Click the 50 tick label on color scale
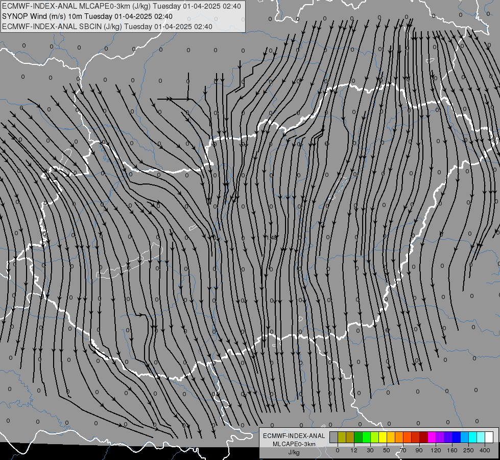The image size is (500, 460). (387, 450)
